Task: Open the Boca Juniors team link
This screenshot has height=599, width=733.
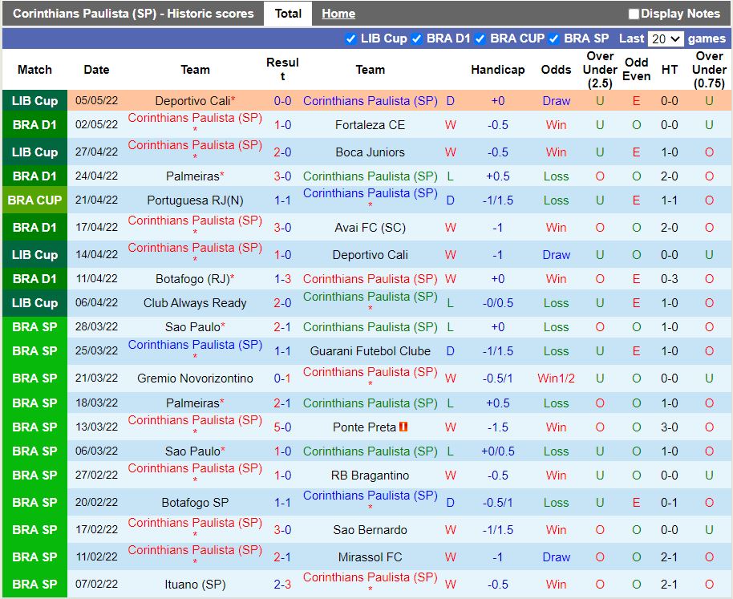Action: 370,152
